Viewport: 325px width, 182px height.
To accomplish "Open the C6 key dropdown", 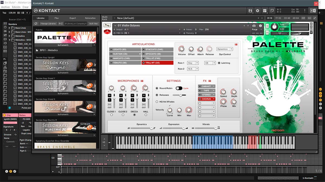I will [210, 63].
